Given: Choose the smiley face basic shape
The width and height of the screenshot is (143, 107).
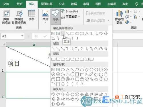Looking at the screenshot, I should [x=82, y=79].
